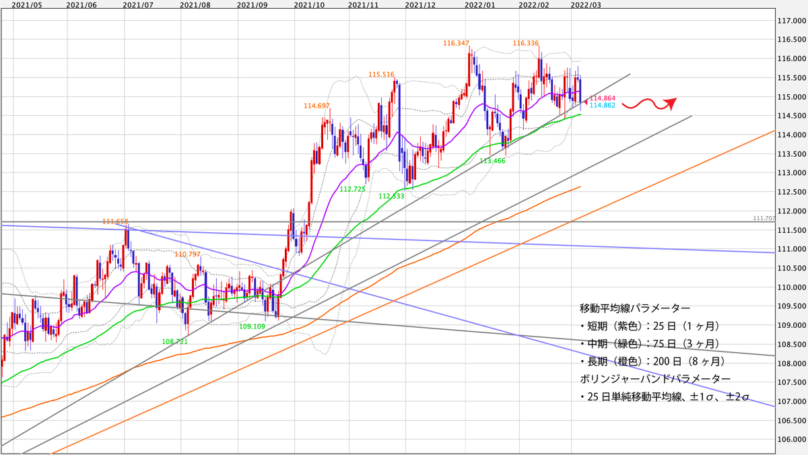Click the 2021/07 date label
The width and height of the screenshot is (808, 455).
138,5
